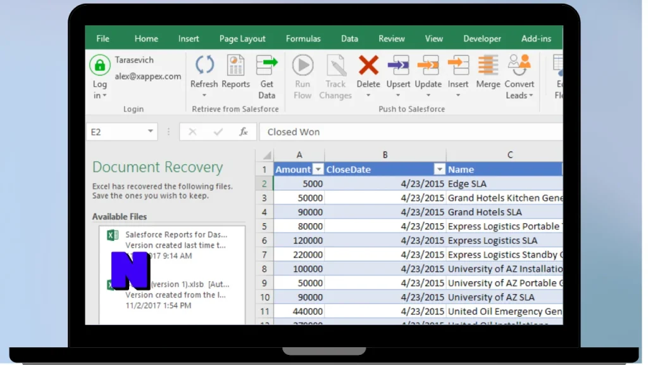Click cell with amount 220000
This screenshot has width=648, height=365.
[x=299, y=255]
